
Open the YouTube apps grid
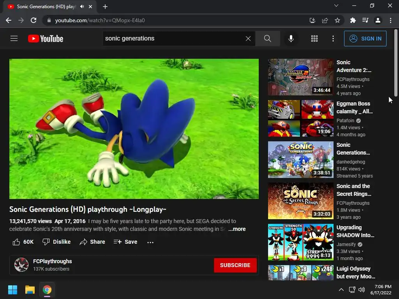coord(314,39)
